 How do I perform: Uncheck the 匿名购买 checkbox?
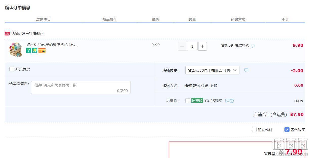tap(287, 130)
